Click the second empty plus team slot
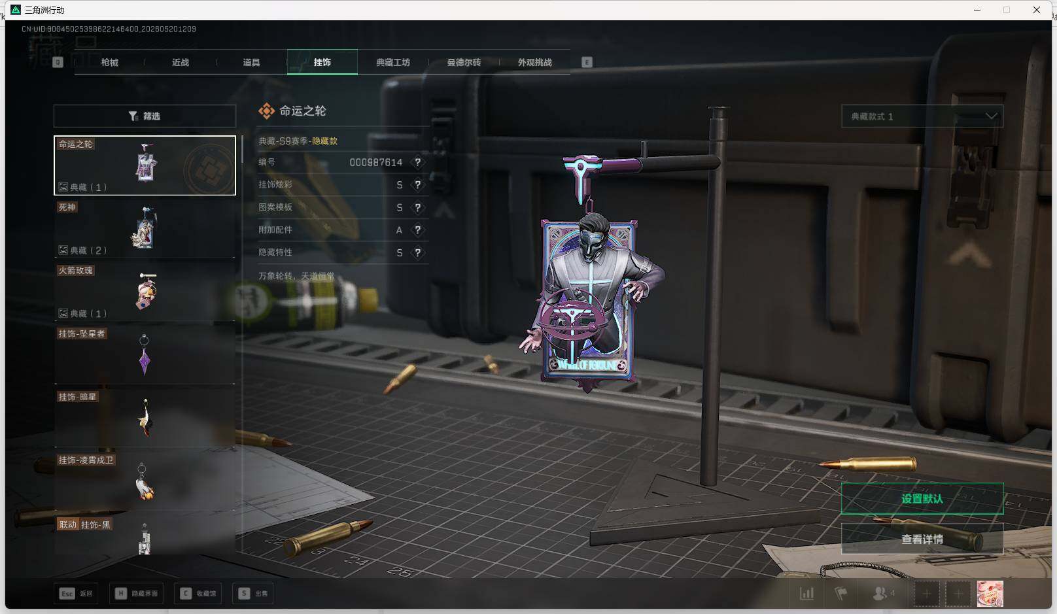This screenshot has width=1057, height=614. pyautogui.click(x=958, y=594)
